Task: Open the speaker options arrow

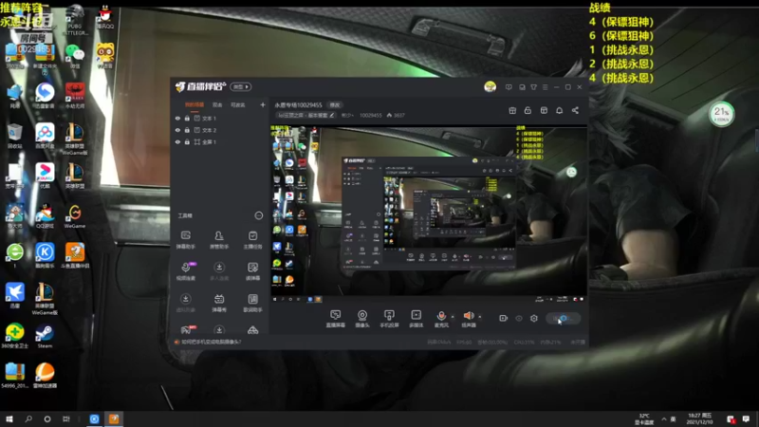Action: 480,317
